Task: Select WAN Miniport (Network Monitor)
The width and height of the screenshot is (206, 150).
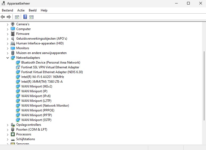Action: click(x=45, y=106)
